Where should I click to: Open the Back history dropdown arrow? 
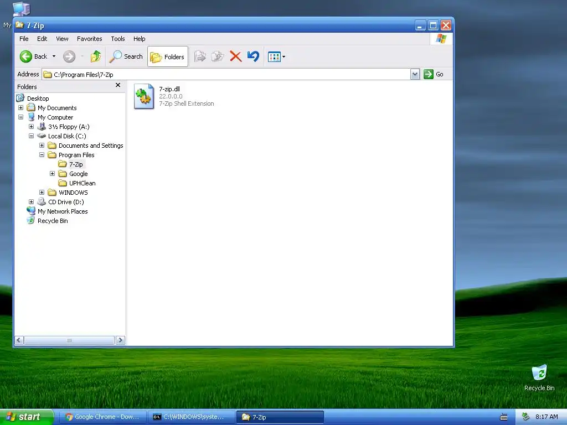point(54,56)
